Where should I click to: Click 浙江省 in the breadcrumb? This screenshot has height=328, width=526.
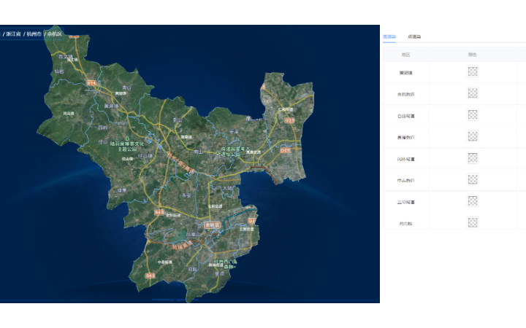tap(13, 34)
